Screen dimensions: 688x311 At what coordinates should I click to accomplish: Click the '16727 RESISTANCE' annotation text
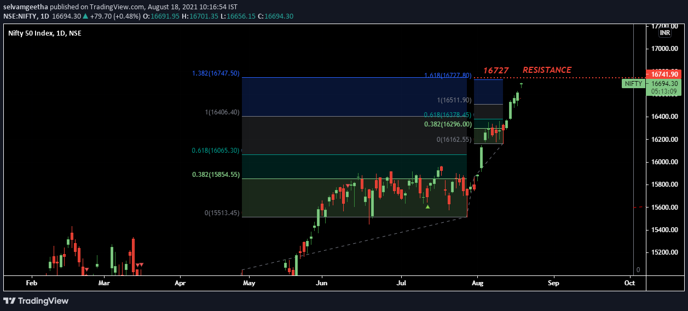point(527,70)
